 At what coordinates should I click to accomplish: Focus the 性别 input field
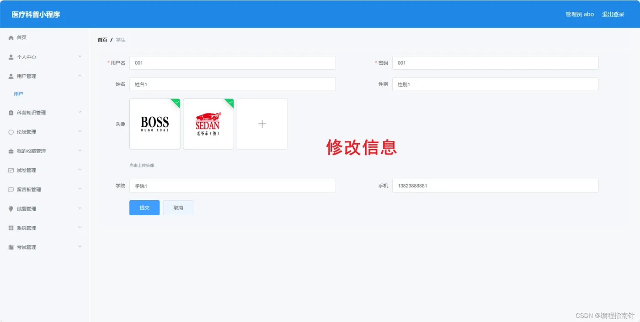[496, 84]
